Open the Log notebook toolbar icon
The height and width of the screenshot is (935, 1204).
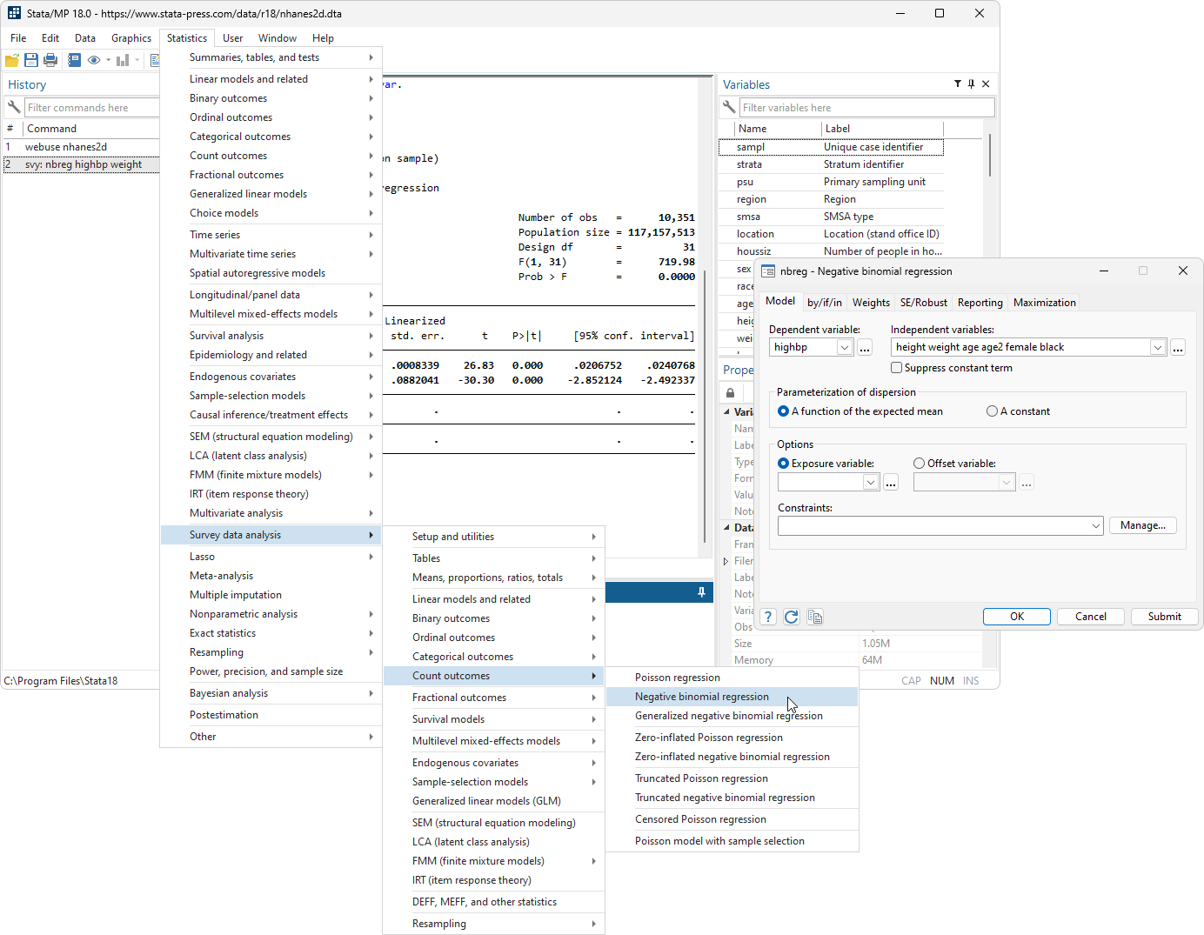(x=75, y=60)
